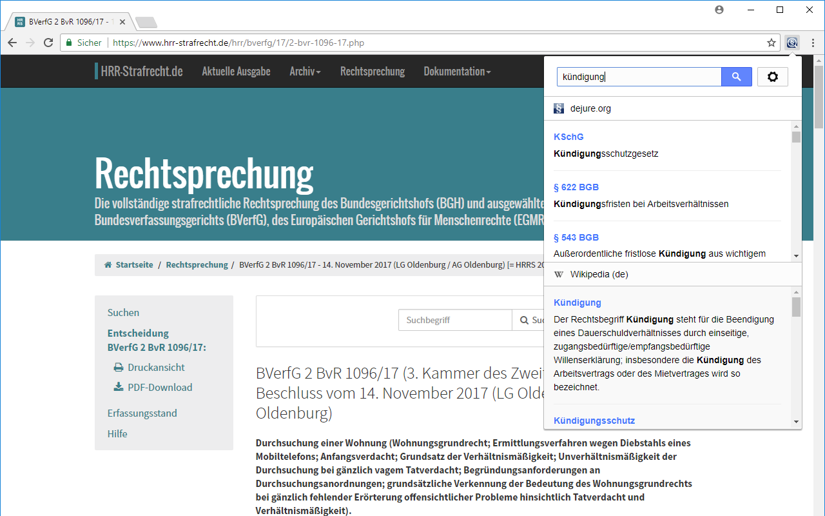Click the browser back arrow
This screenshot has height=516, width=825.
(x=12, y=43)
